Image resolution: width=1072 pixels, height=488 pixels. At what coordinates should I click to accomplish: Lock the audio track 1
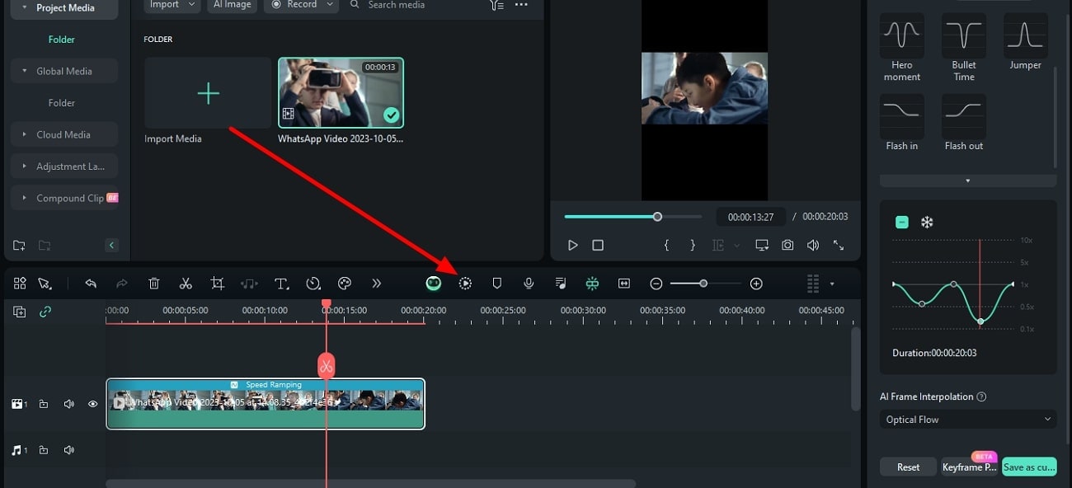44,450
